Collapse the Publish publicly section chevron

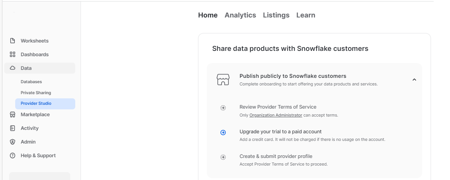coord(414,80)
